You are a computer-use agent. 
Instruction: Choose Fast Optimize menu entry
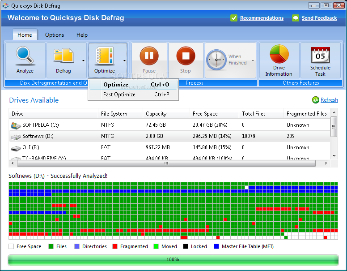133,95
